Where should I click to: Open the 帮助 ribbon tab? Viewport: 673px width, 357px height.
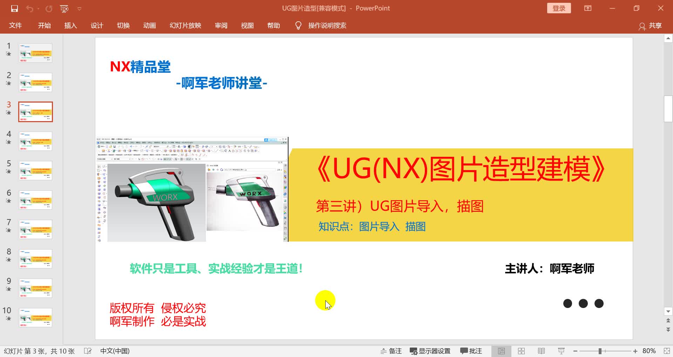click(273, 26)
